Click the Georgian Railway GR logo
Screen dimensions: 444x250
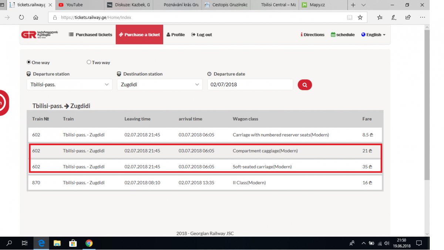pyautogui.click(x=40, y=34)
